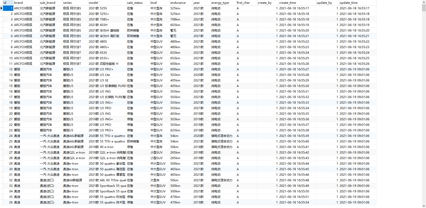The height and width of the screenshot is (208, 426).
Task: Select year cell '2020款' in row 13
Action: point(202,75)
